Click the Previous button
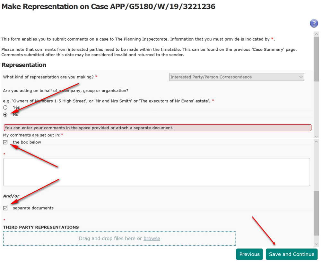The width and height of the screenshot is (321, 263). (x=249, y=254)
